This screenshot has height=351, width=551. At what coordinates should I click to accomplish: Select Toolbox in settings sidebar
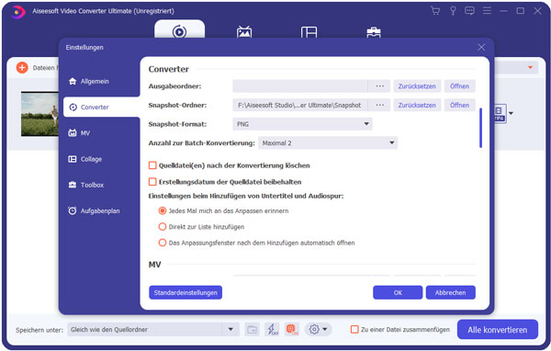pos(86,185)
